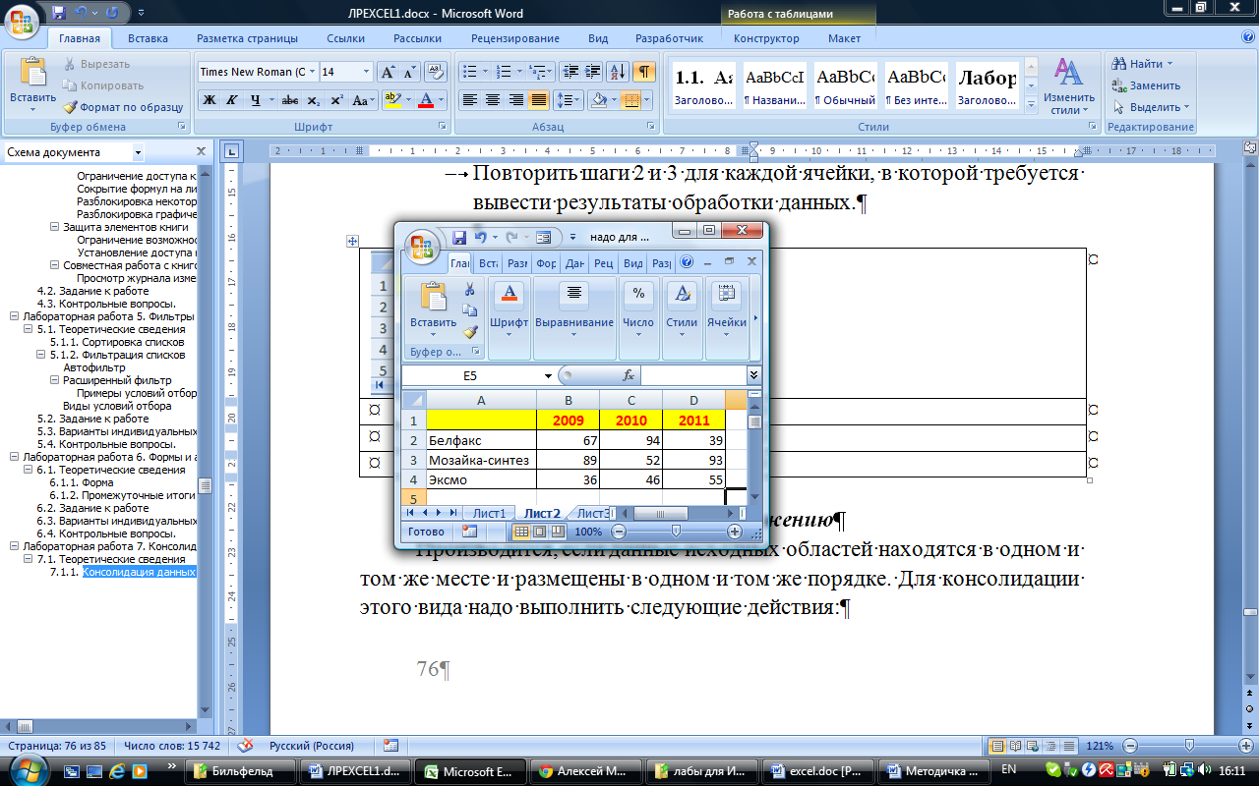Click the Bold (Ж) button in Word

(x=210, y=100)
